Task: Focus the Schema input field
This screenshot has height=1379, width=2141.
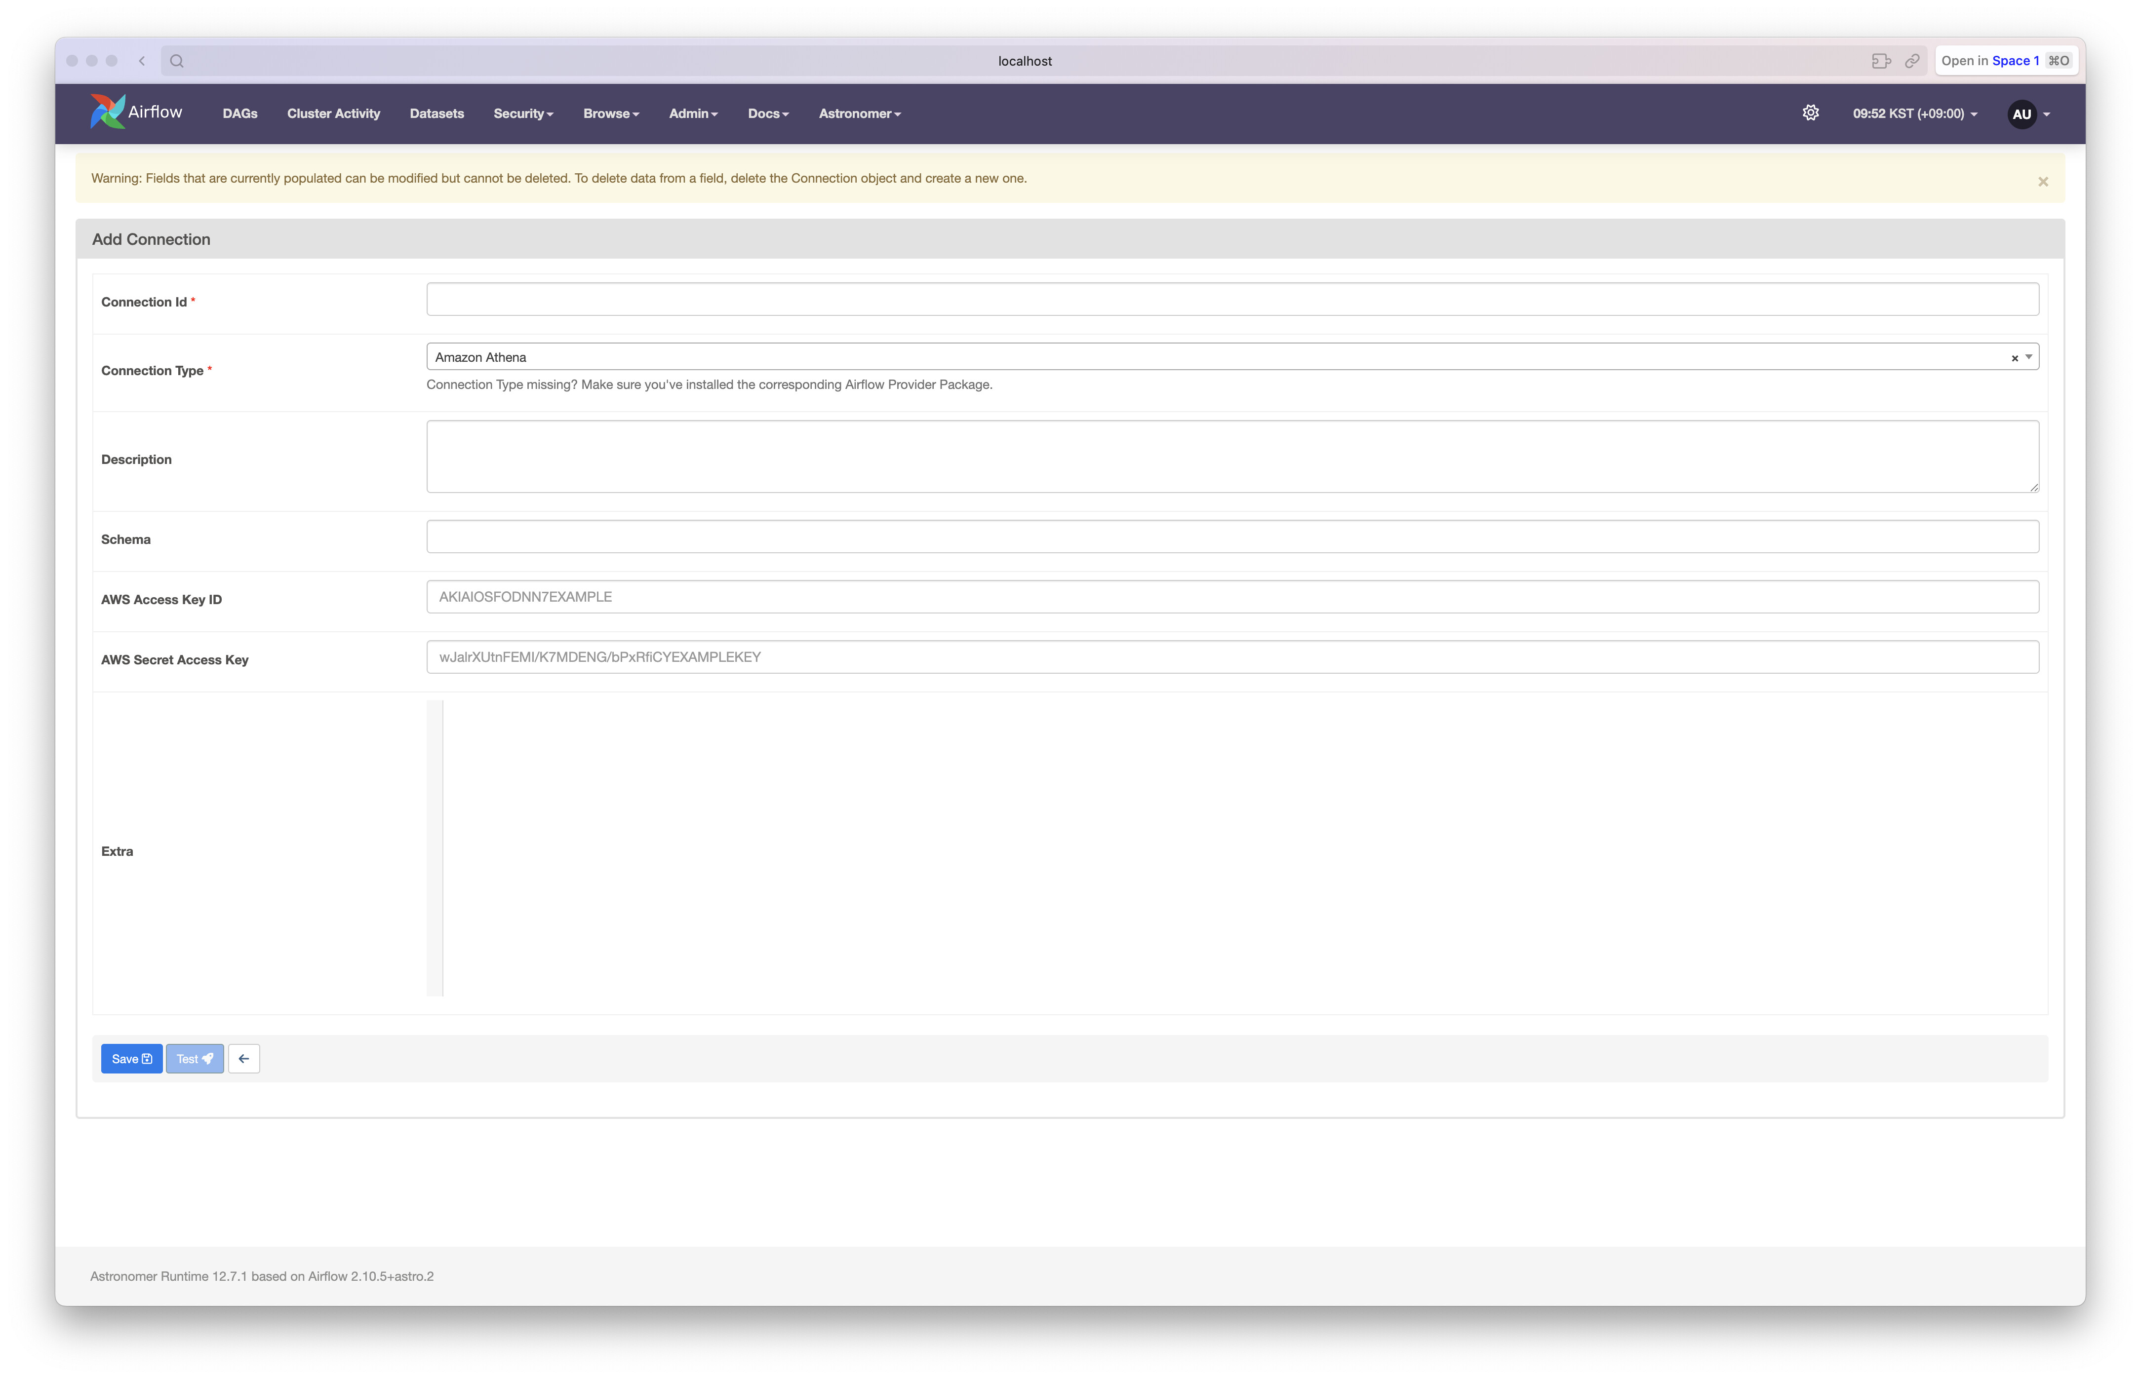Action: [x=1232, y=536]
